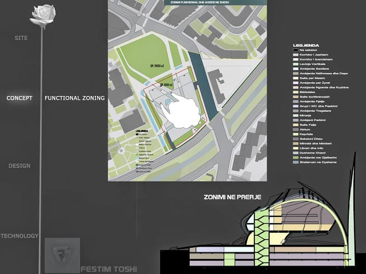Image resolution: width=366 pixels, height=274 pixels.
Task: Click the Atrium legend swatch
Action: tap(296, 130)
